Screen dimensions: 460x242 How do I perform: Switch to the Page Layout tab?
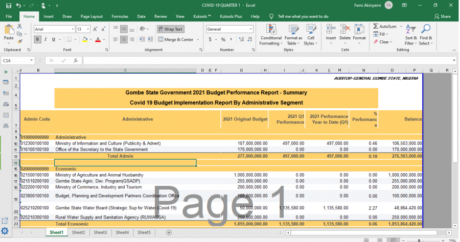pyautogui.click(x=91, y=16)
